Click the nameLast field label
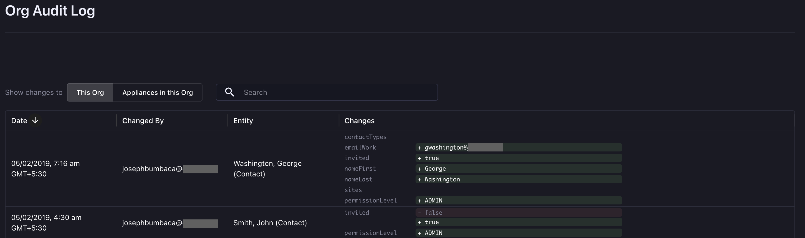 358,179
